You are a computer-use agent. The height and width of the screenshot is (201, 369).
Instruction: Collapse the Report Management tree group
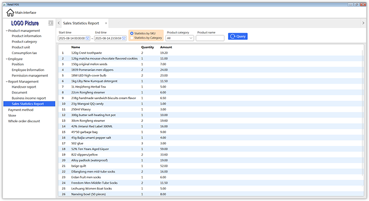click(x=7, y=82)
